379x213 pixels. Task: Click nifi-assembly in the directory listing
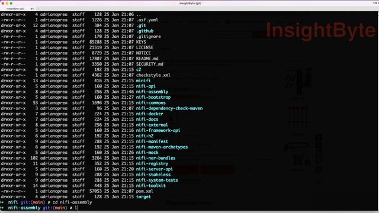[x=152, y=92]
